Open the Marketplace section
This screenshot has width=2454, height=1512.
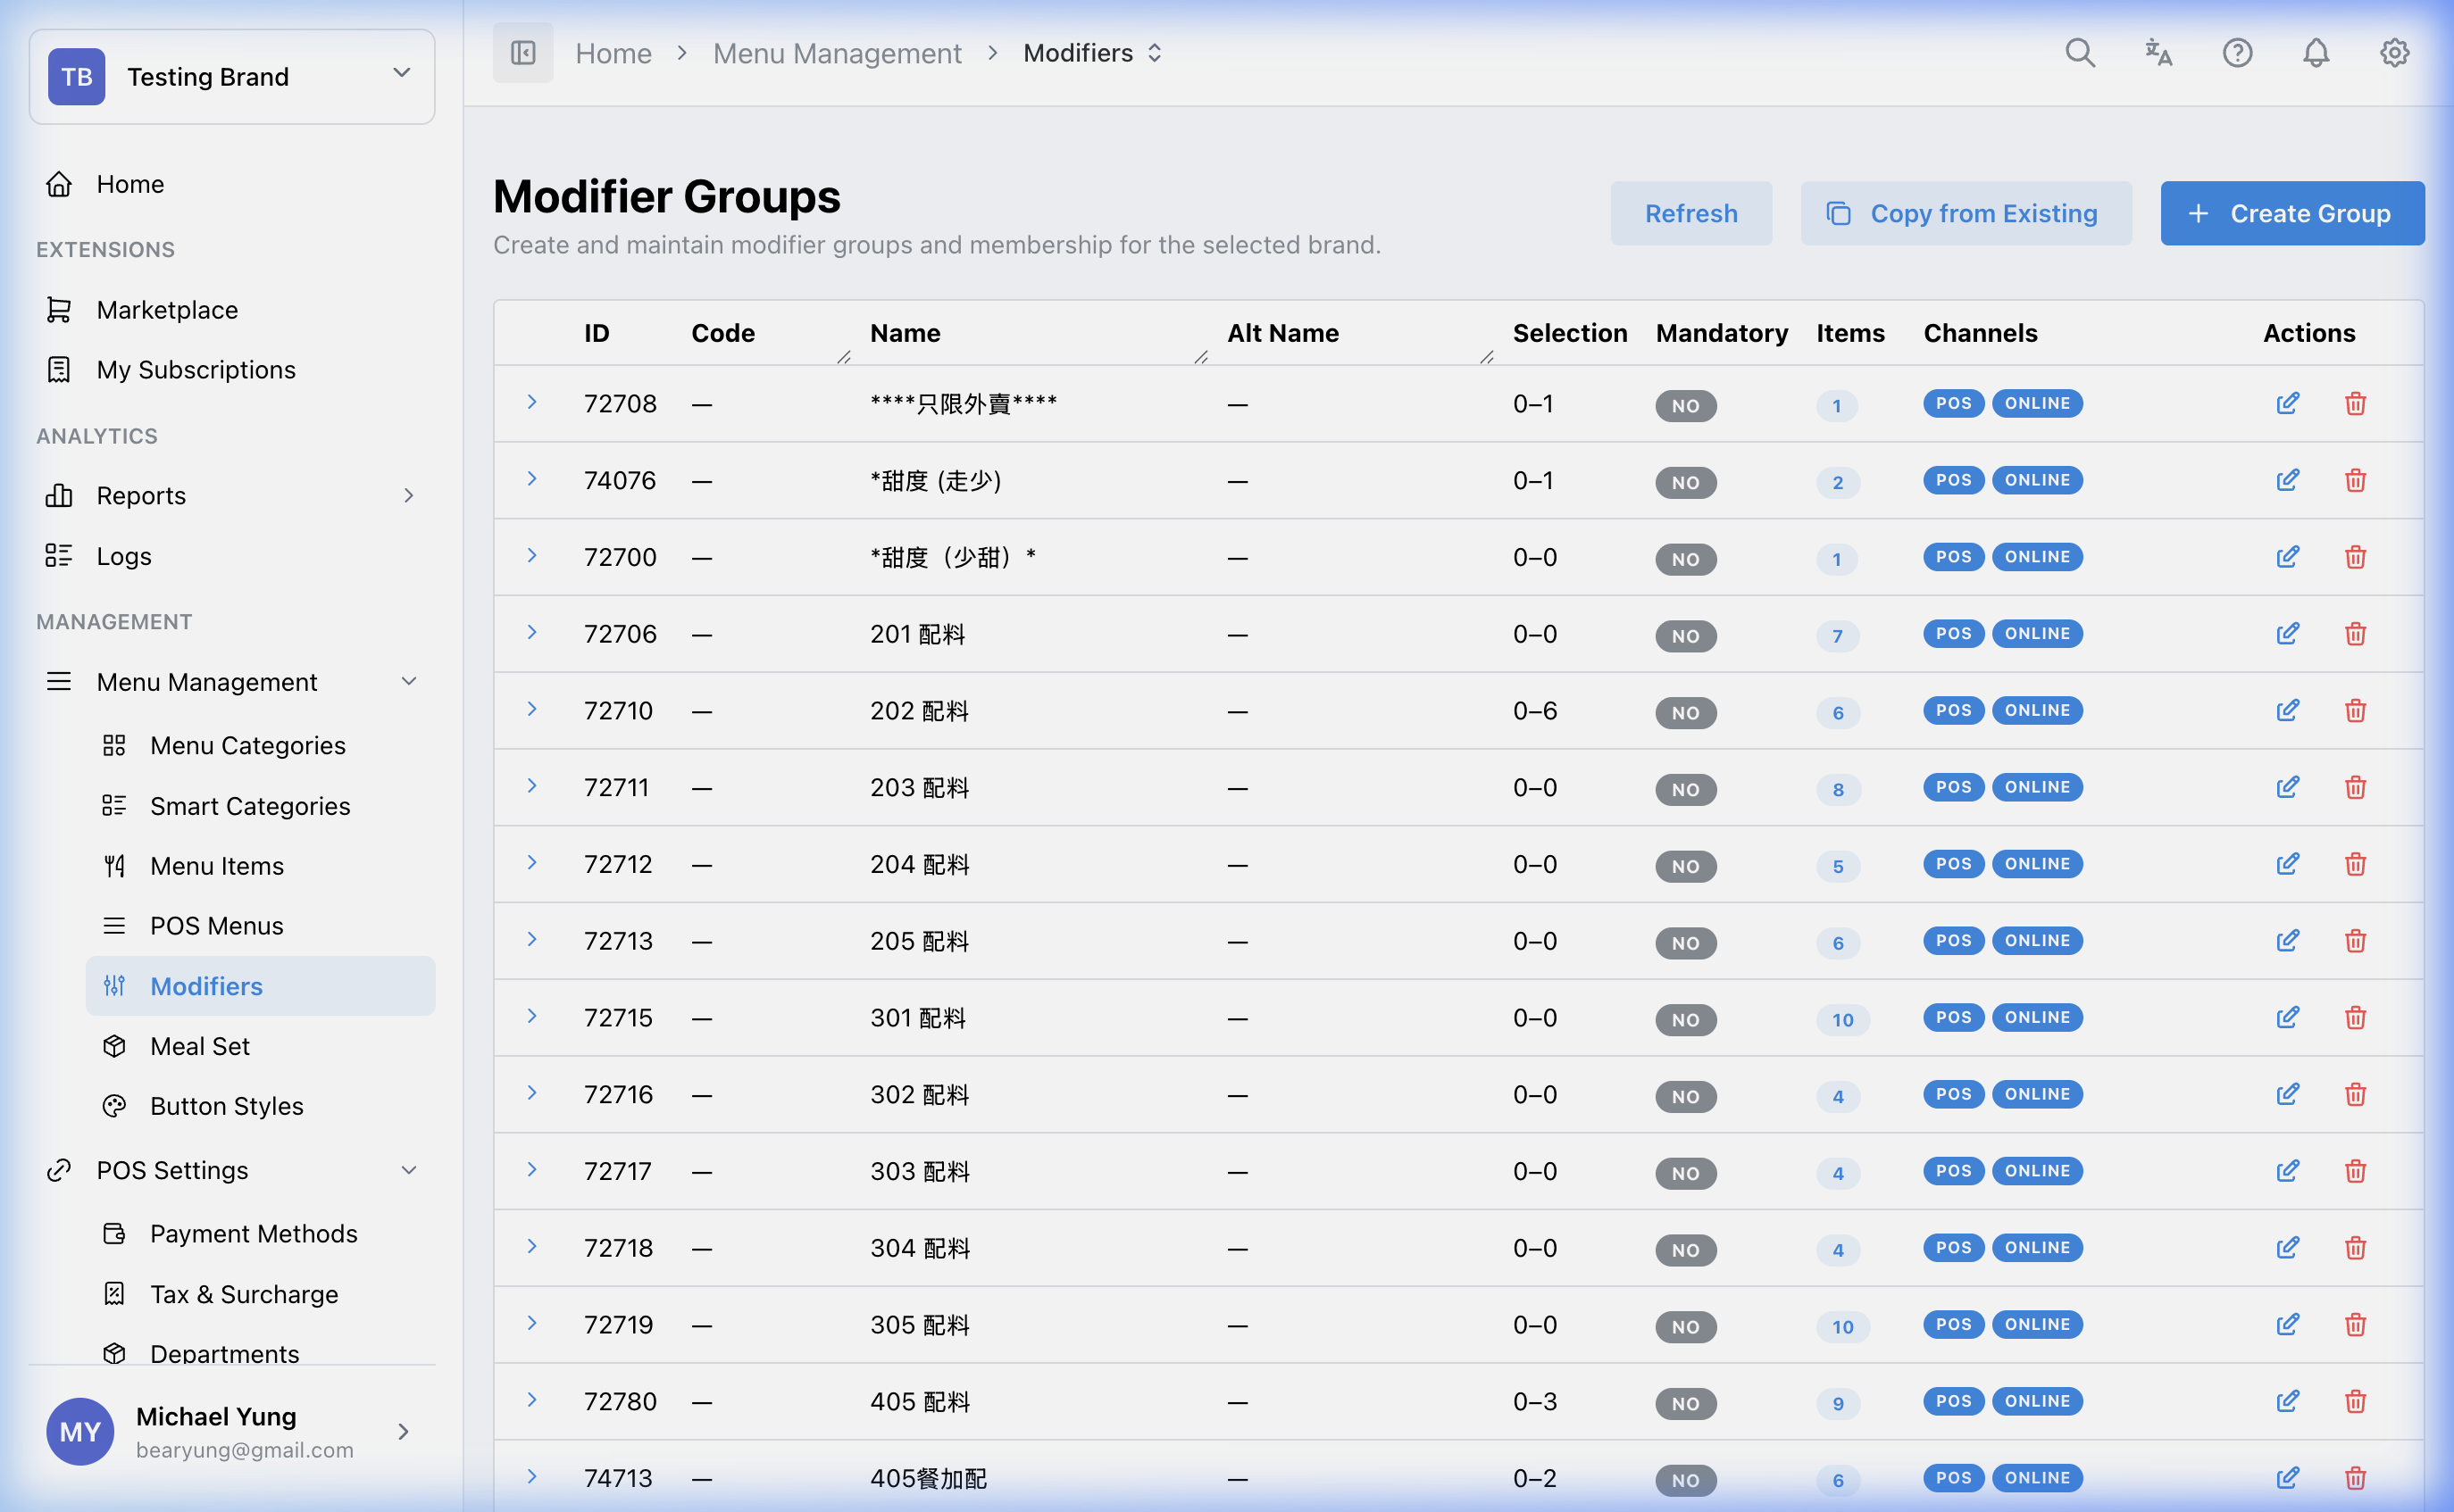click(x=166, y=309)
